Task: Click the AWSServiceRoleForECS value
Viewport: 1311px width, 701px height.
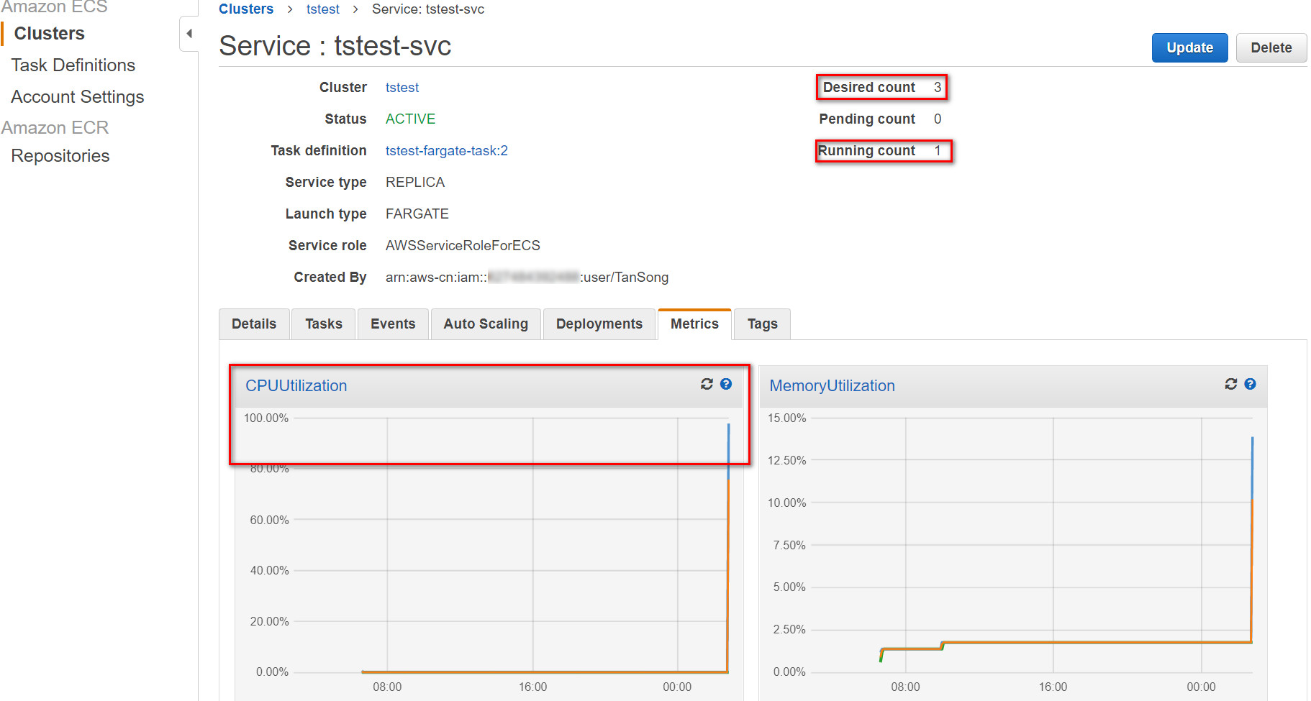Action: click(x=463, y=245)
